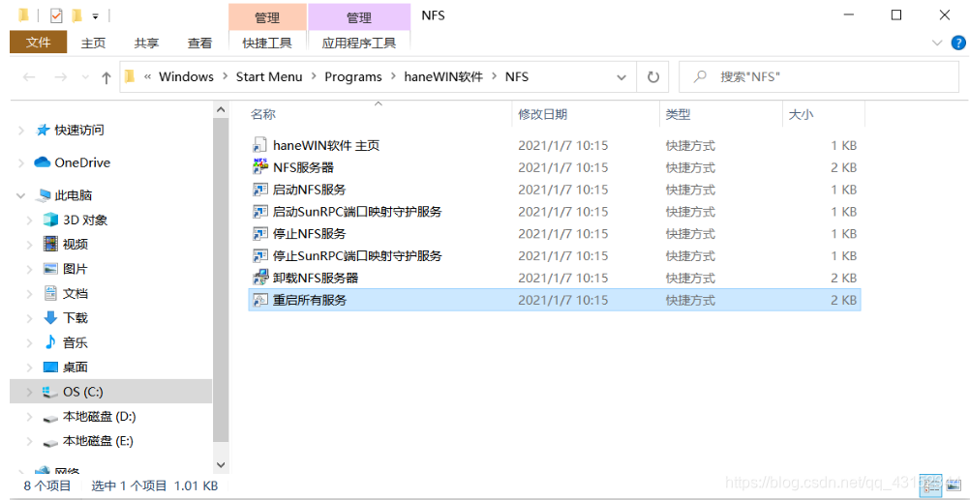Expand the 快速访问 tree node
Image resolution: width=970 pixels, height=500 pixels.
pyautogui.click(x=21, y=131)
